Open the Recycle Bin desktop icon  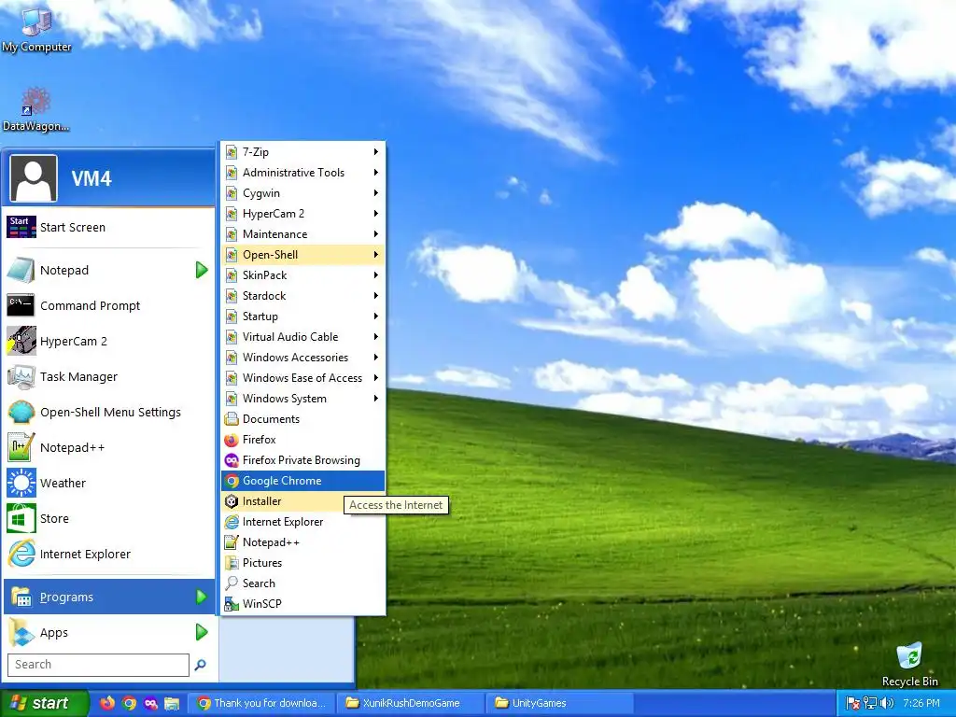(x=909, y=664)
